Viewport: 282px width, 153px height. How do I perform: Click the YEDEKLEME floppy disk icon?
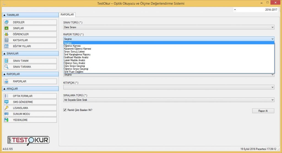tap(7, 120)
